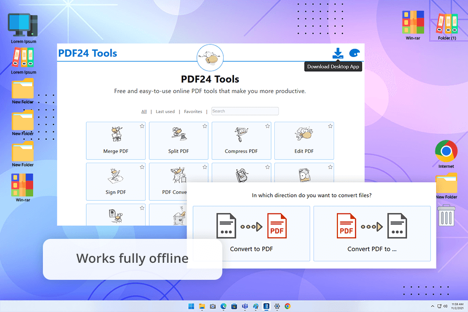Mark Compress PDF as favorite

point(268,126)
